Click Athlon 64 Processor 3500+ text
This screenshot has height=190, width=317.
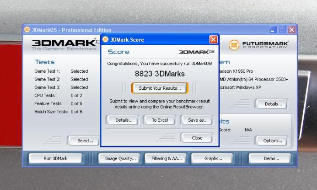(254, 79)
